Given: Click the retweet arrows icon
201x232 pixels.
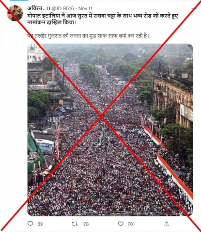Looking at the screenshot, I should 75,224.
